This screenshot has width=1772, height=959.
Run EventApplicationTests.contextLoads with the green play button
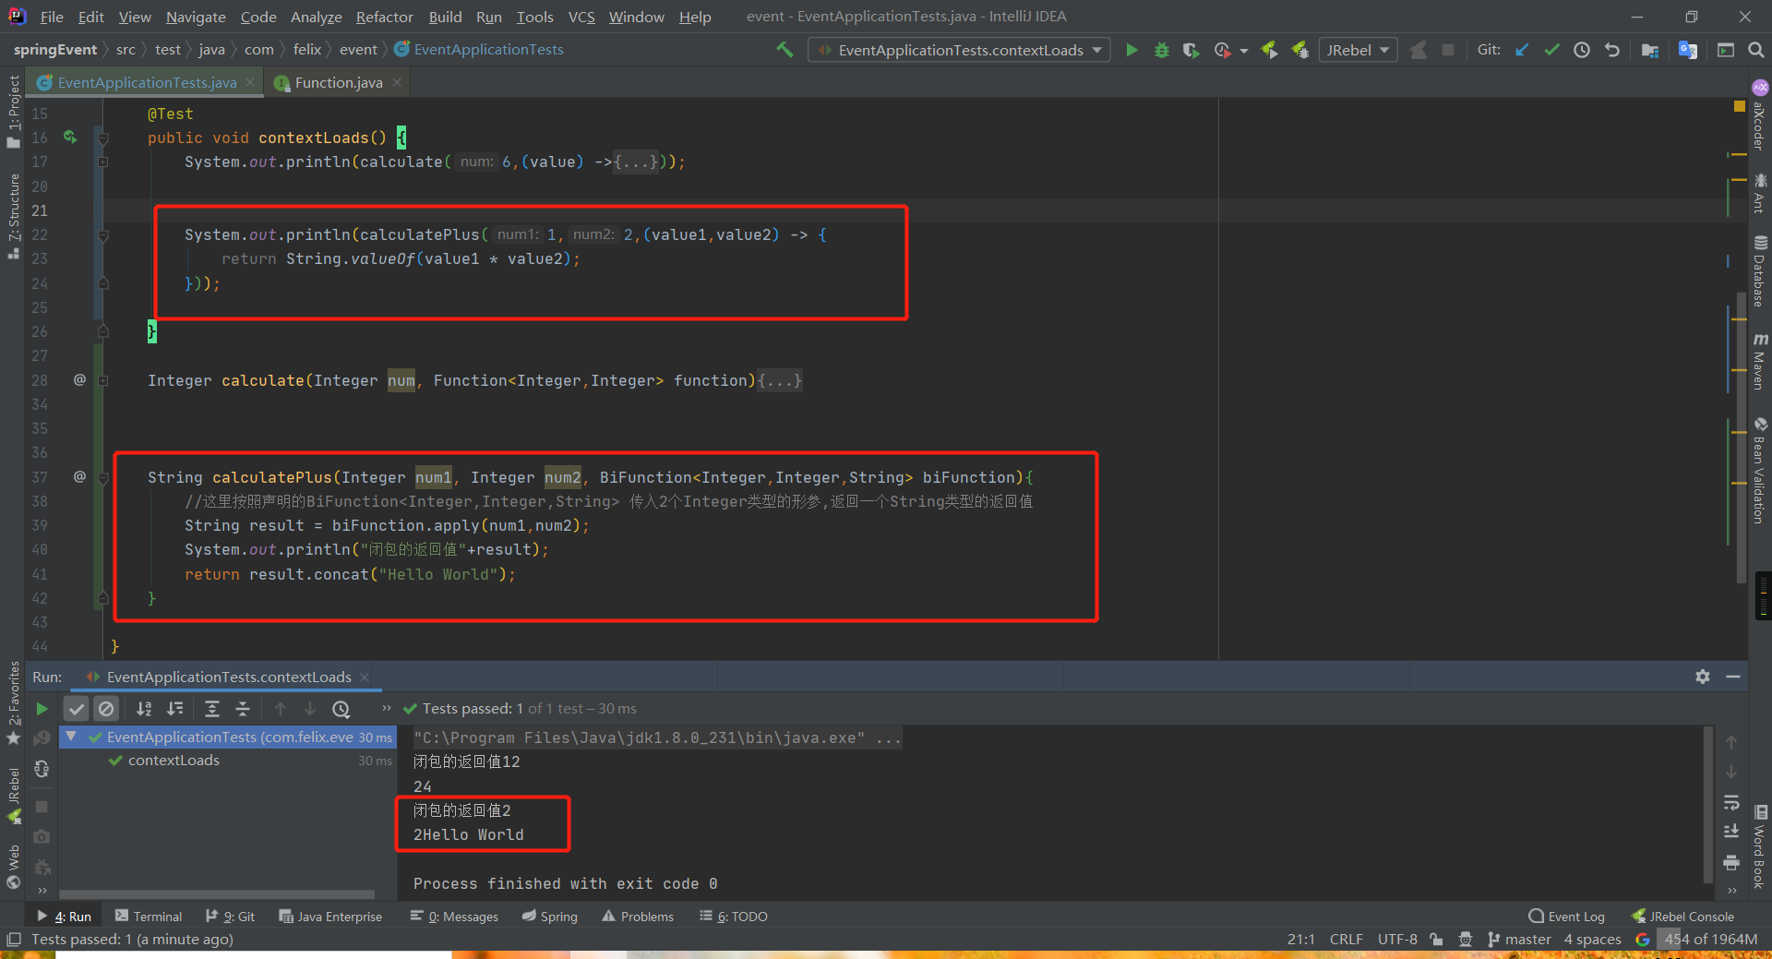pyautogui.click(x=1131, y=50)
